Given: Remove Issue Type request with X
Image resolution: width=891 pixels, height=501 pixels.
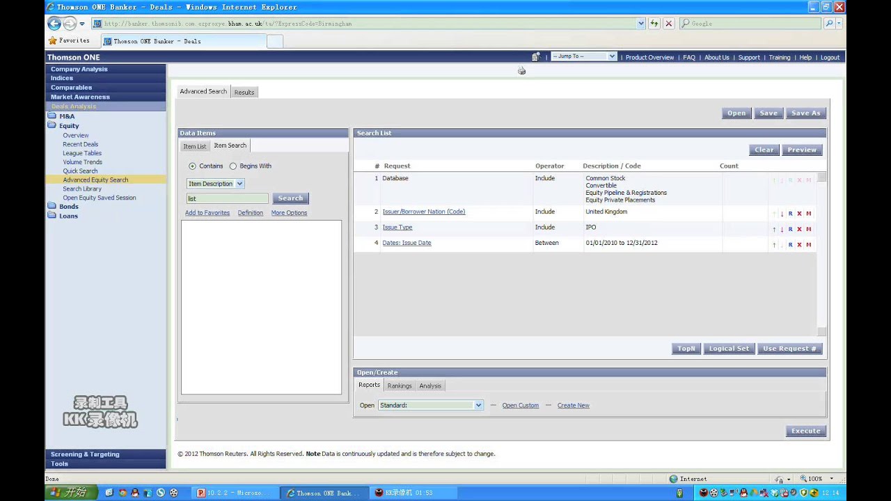Looking at the screenshot, I should [x=799, y=229].
